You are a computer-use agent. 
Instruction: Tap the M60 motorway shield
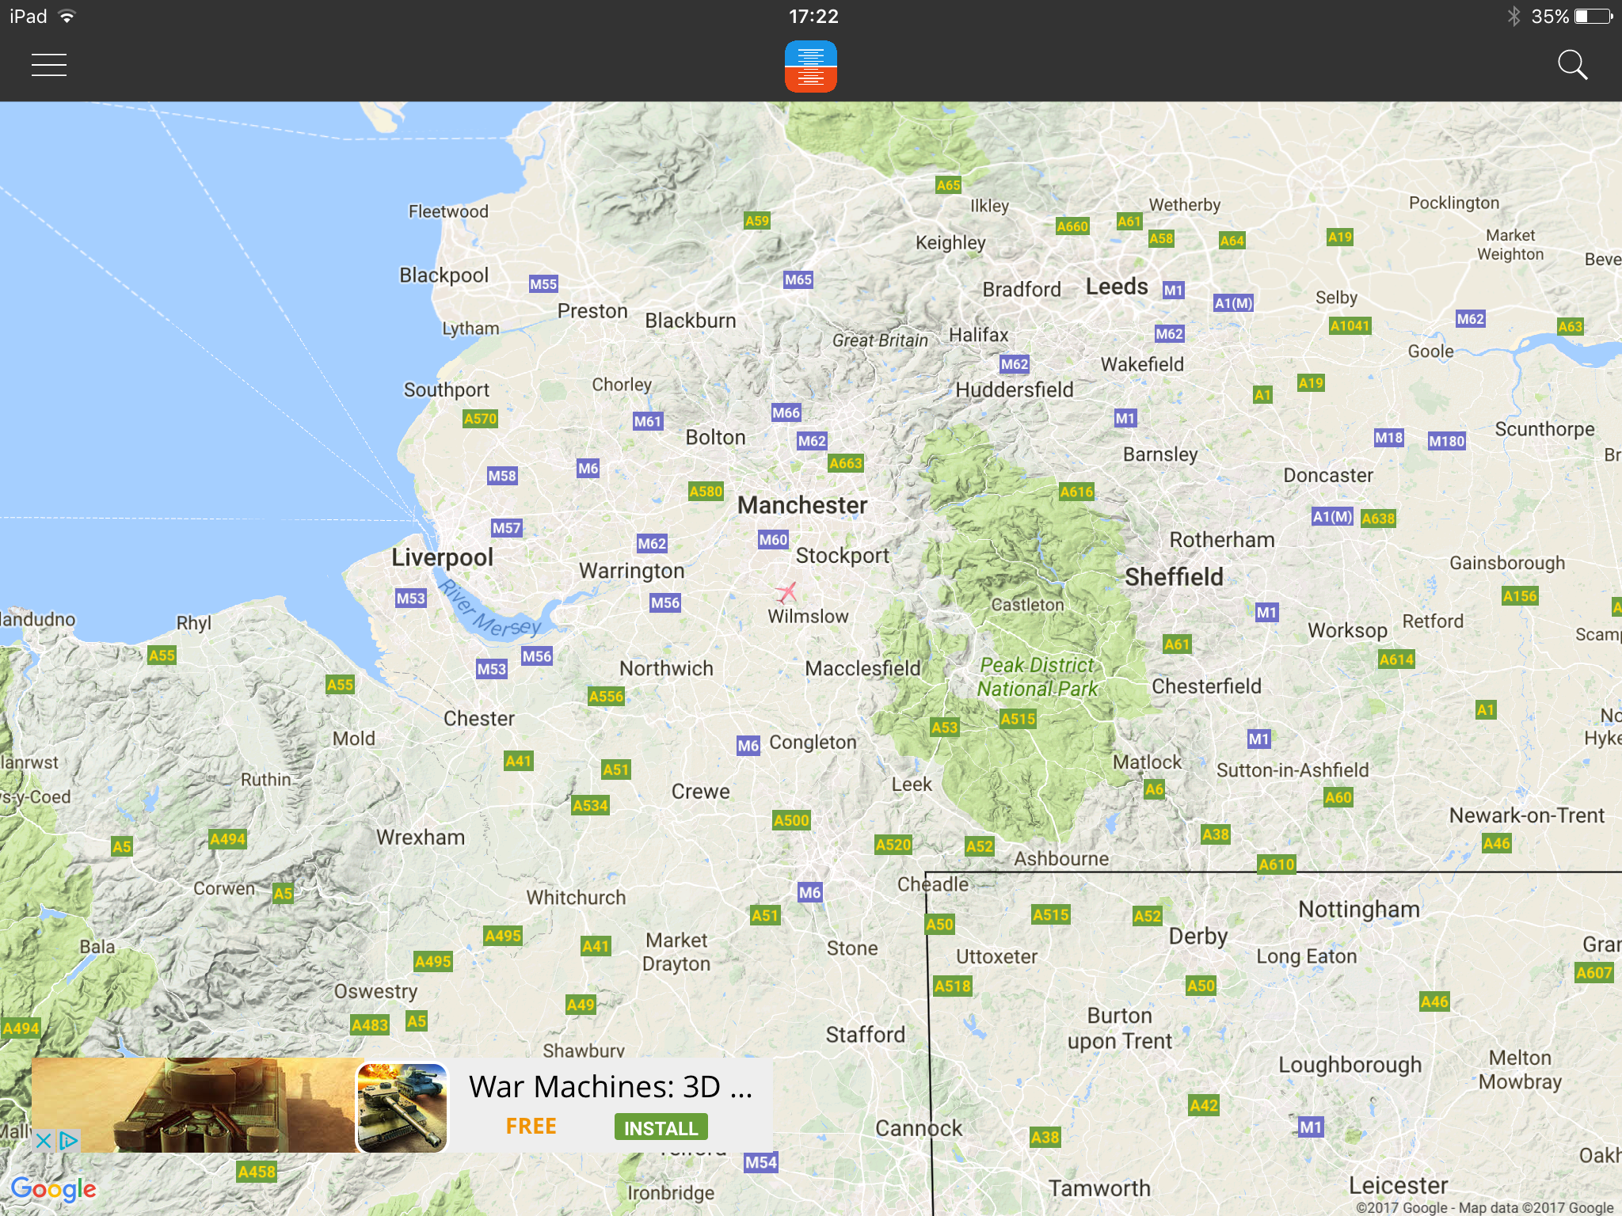pyautogui.click(x=773, y=540)
